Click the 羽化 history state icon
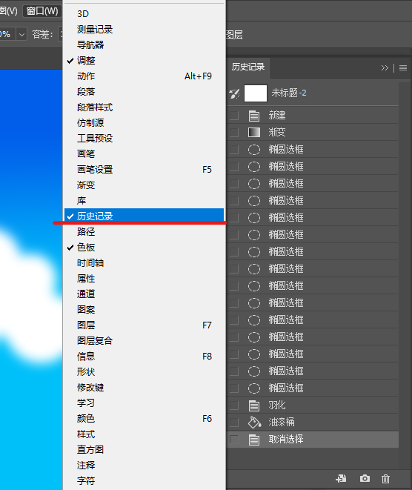This screenshot has width=412, height=490. tap(254, 405)
